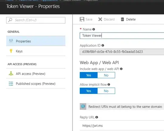
Task: Set Allow implicit flow to Yes
Action: (89, 91)
